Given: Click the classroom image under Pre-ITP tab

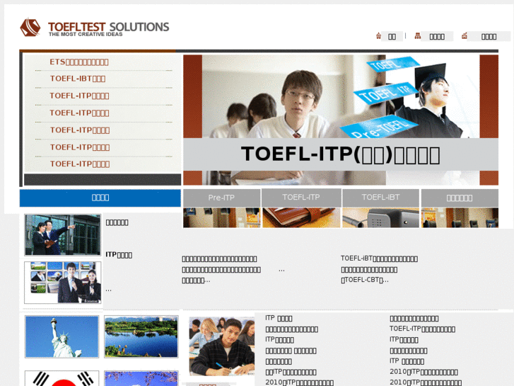Looking at the screenshot, I should coord(221,217).
